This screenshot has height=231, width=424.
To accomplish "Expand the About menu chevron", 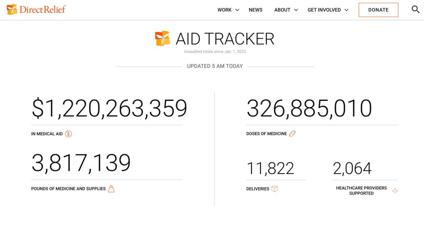I will click(296, 10).
